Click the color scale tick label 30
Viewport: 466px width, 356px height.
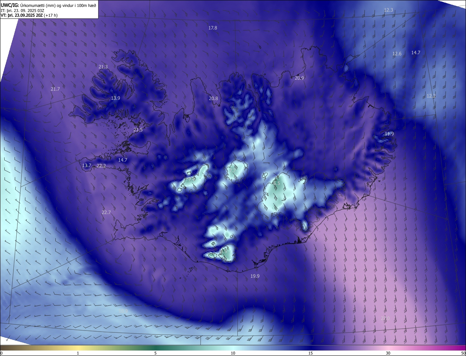pyautogui.click(x=388, y=353)
